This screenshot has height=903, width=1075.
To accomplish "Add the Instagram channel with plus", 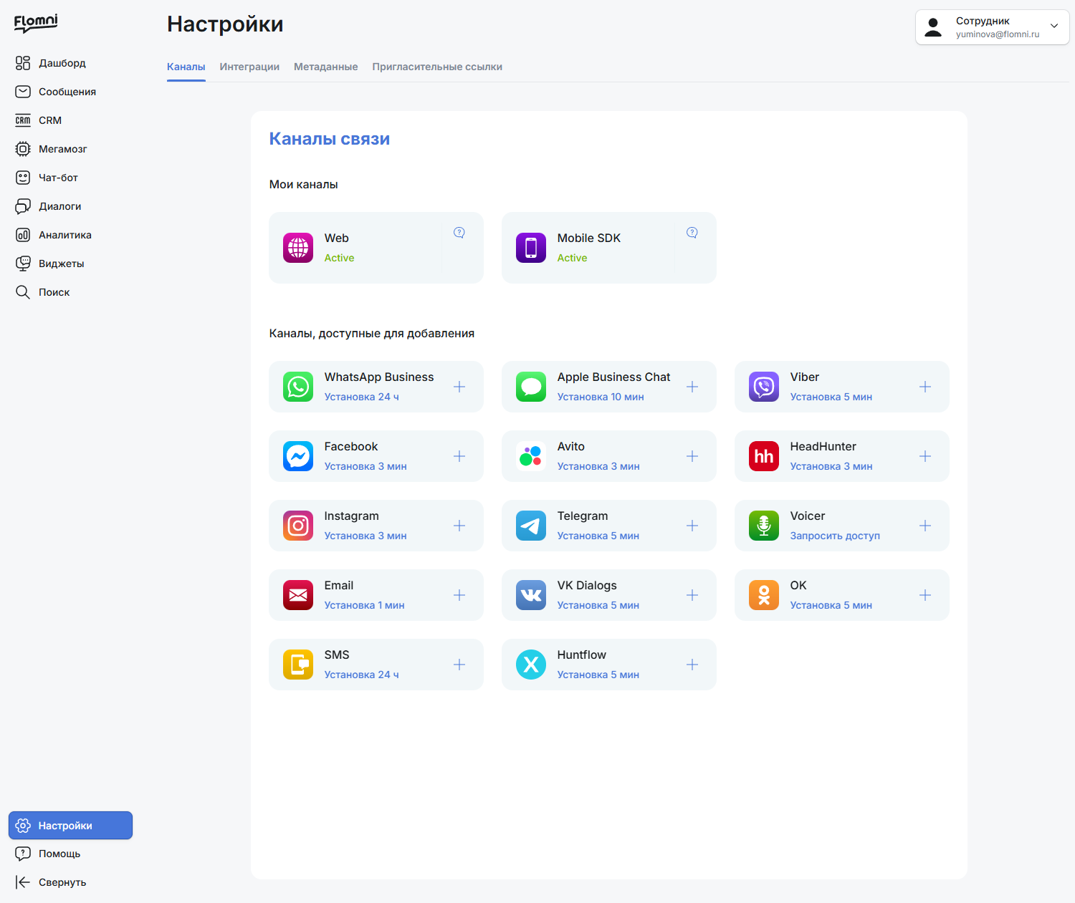I will (x=459, y=526).
